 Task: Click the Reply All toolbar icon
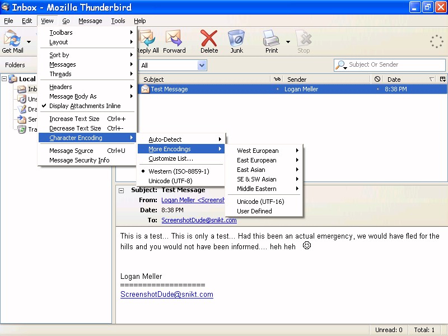147,39
